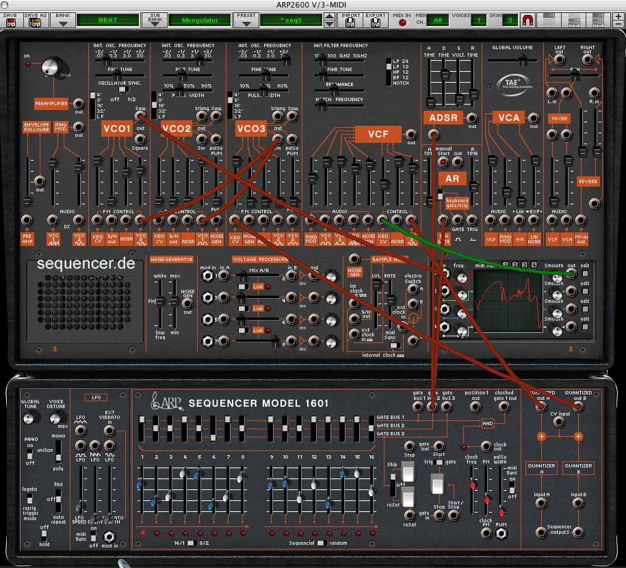The height and width of the screenshot is (568, 626).
Task: Flip the 16/1 – 8/2 switch
Action: tap(192, 543)
